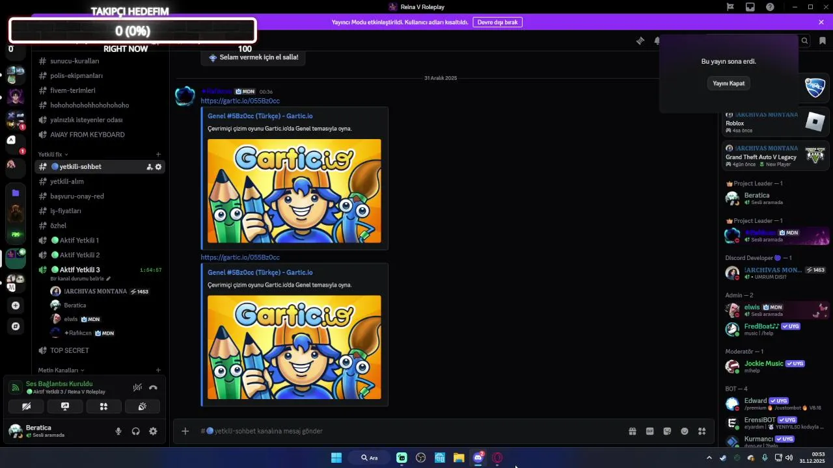This screenshot has width=833, height=468.
Task: Create a channel in Metin Kanalları category
Action: click(158, 370)
